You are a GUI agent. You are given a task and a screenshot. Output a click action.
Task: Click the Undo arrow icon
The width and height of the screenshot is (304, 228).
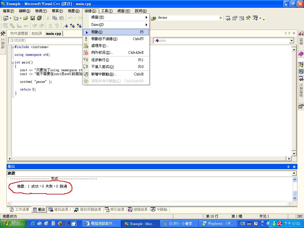[x=70, y=18]
